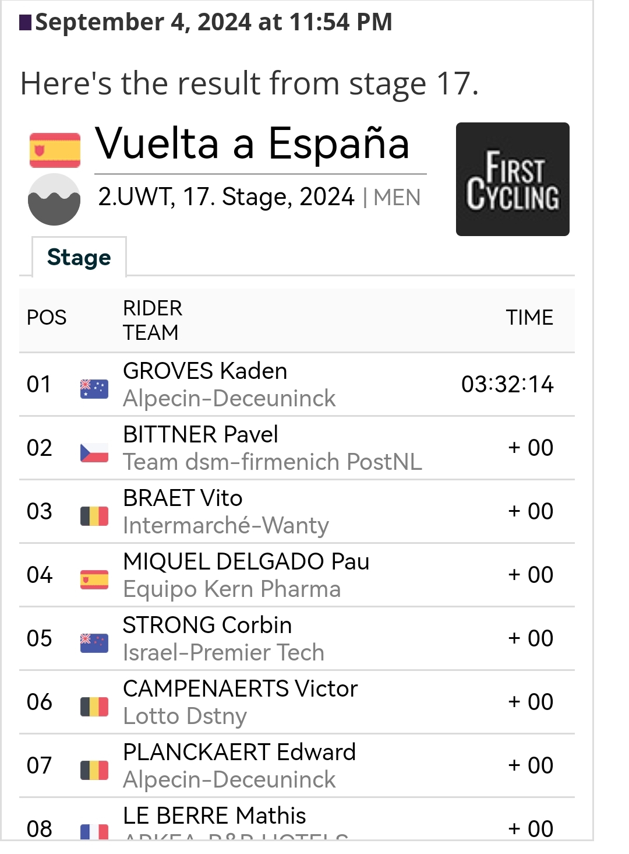Click Czech flag beside Bittner Pavel
629x854 pixels.
94,452
